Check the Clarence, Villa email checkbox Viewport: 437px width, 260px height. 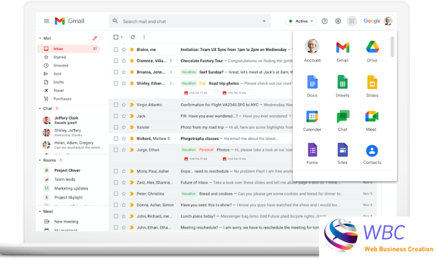[116, 61]
